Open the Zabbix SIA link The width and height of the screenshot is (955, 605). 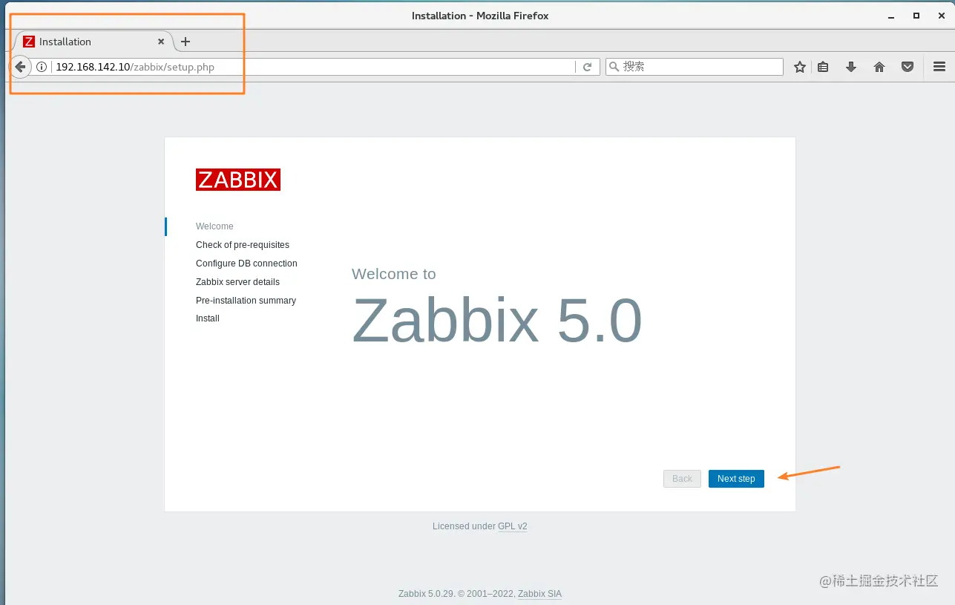coord(539,594)
